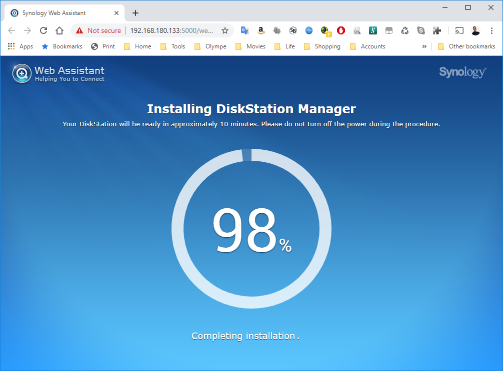Go to the browser home page
Screen dimensions: 503x371
[x=59, y=30]
